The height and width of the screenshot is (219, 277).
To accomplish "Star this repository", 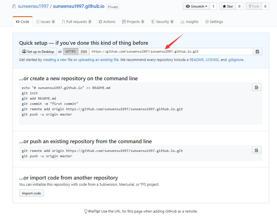I will [228, 6].
